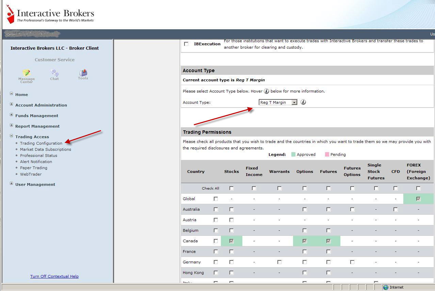
Task: Toggle the Hong Kong Options checkbox
Action: click(305, 273)
